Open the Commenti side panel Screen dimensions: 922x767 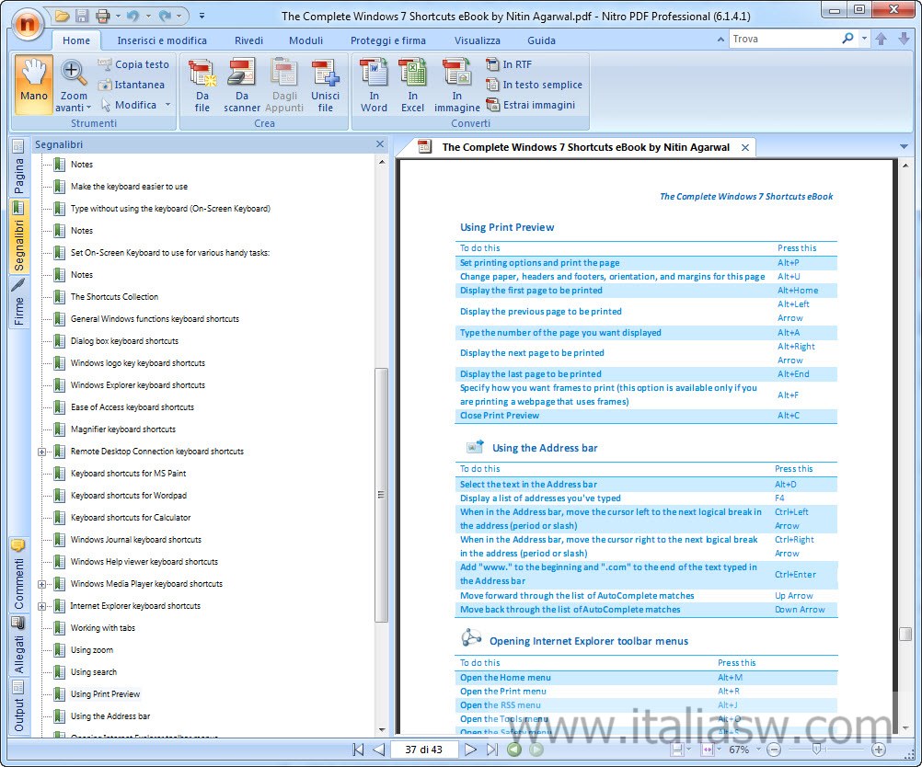pyautogui.click(x=18, y=575)
